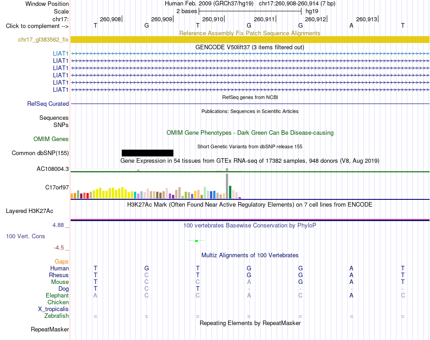Click the light-blue LIAT1 transcript label

[x=61, y=53]
